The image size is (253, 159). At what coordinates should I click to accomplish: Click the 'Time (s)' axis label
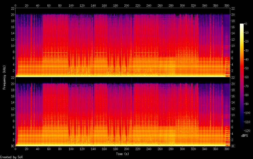pyautogui.click(x=123, y=154)
